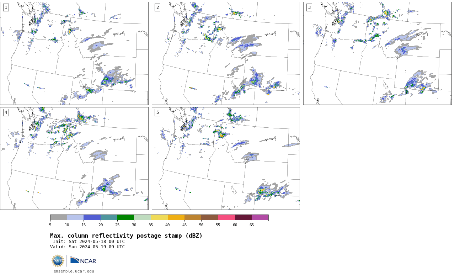Screen dimensions: 455x275
Task: Click the NCAR logo
Action: (x=83, y=261)
